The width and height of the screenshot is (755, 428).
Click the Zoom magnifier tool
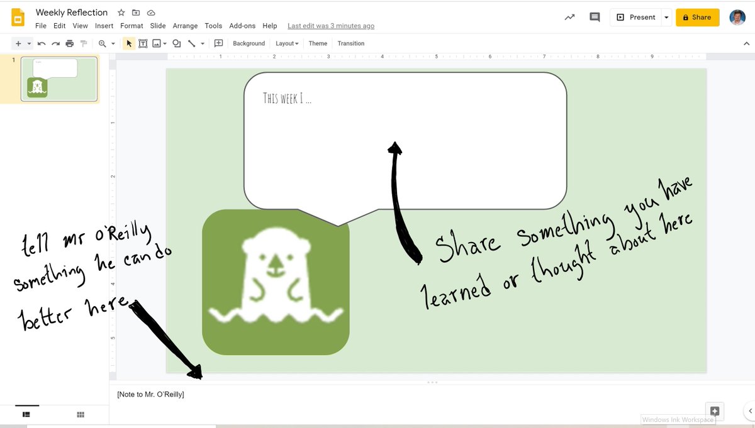coord(103,43)
